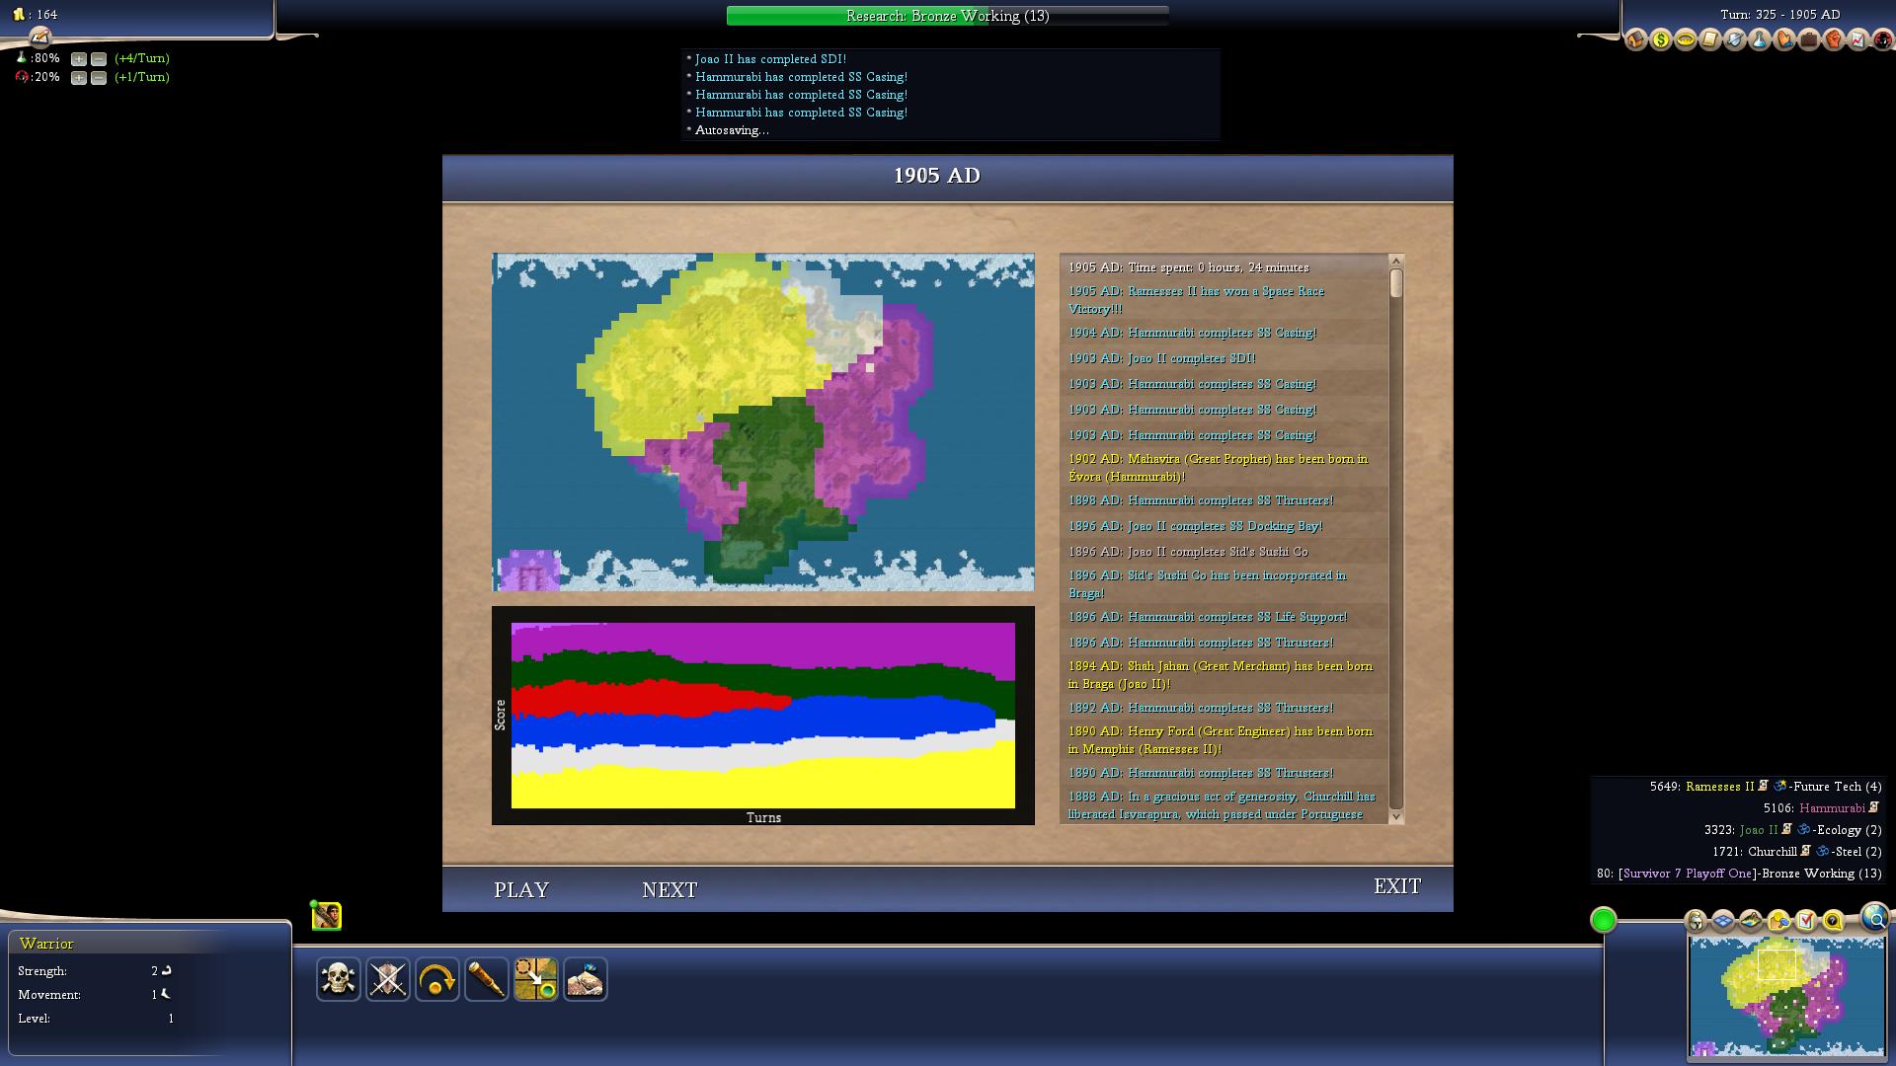Click the score history graph

click(763, 716)
